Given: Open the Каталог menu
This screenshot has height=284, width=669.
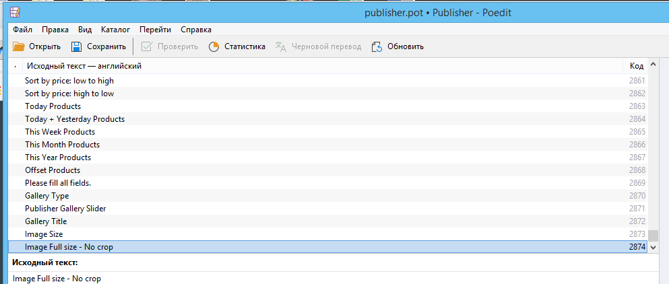Looking at the screenshot, I should (x=116, y=30).
